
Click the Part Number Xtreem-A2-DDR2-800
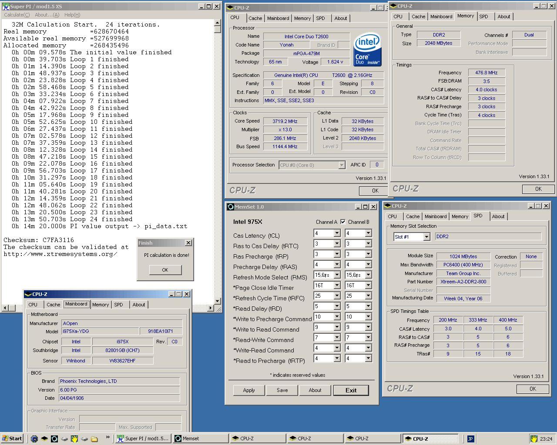coord(463,282)
